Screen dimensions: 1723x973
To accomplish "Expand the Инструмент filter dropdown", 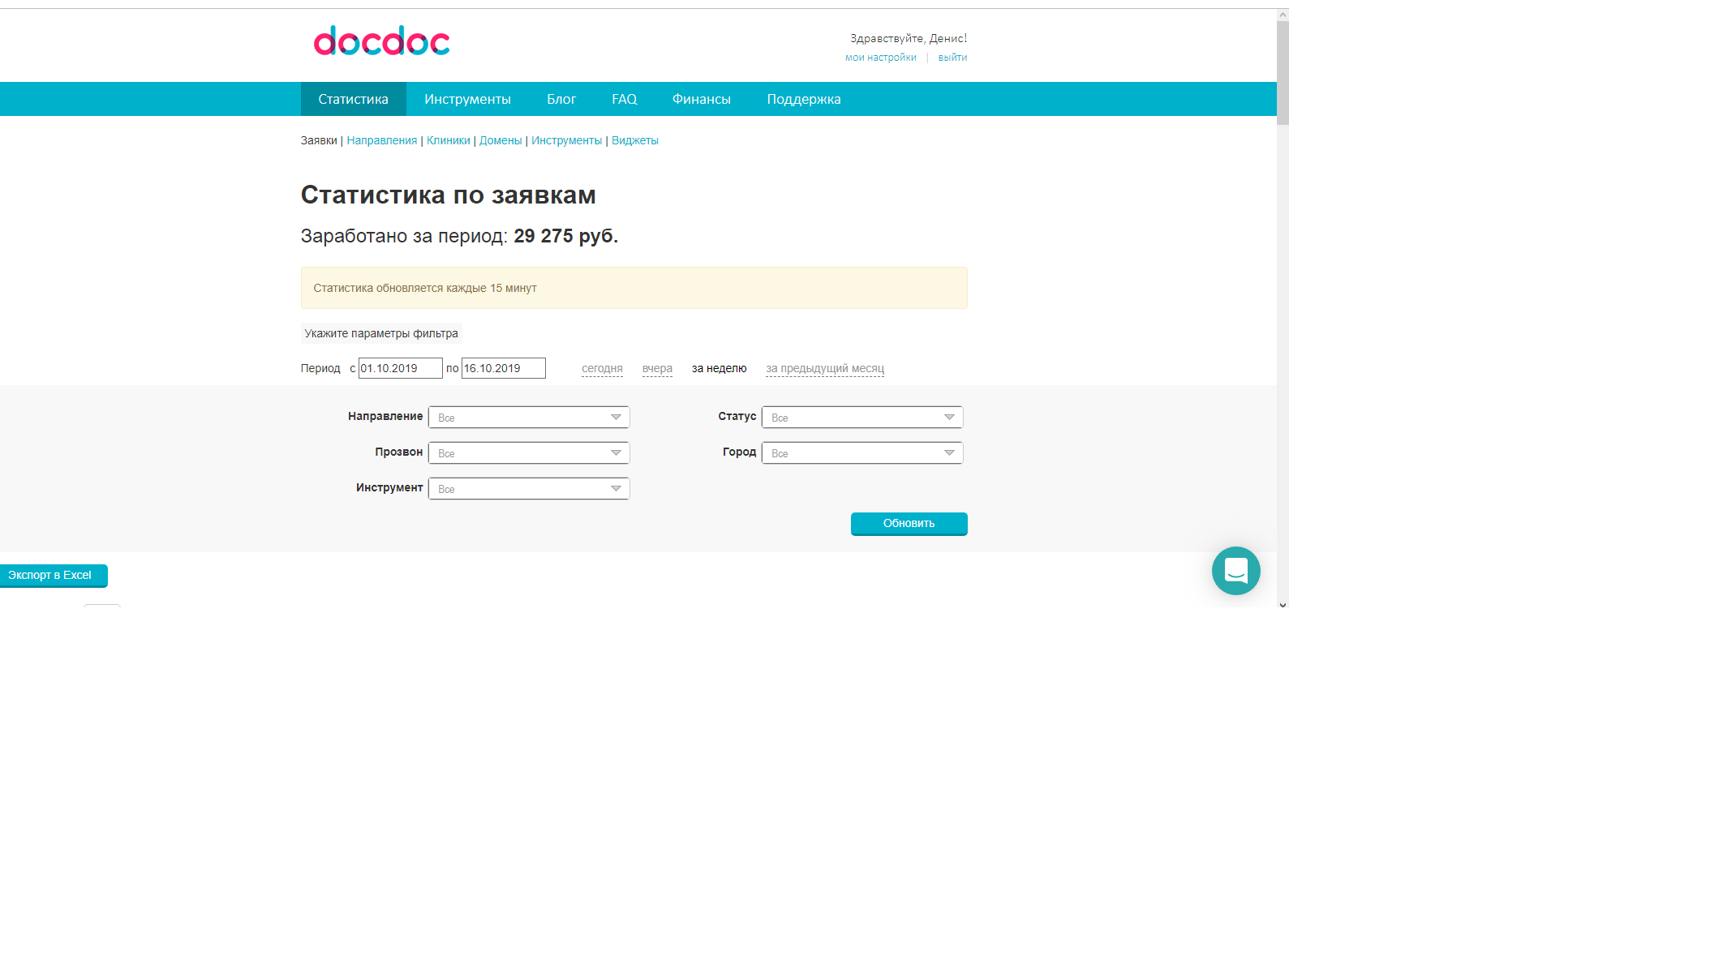I will (x=529, y=489).
